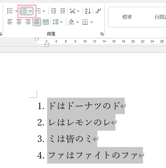Click the text ドはドーナツのド

[84, 106]
